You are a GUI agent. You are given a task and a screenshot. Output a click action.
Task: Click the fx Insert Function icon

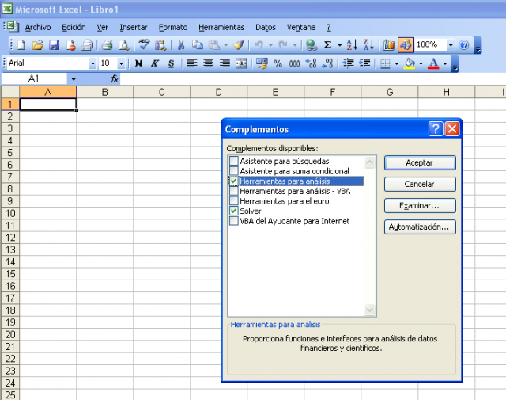pyautogui.click(x=115, y=78)
